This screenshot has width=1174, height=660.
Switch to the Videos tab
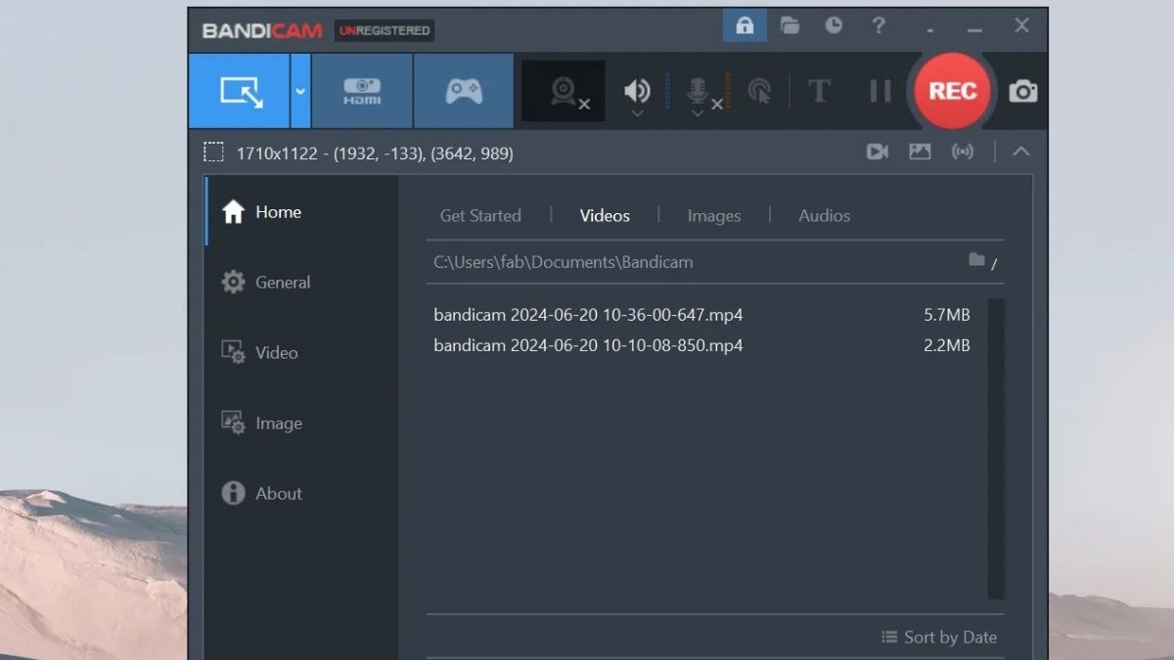(x=605, y=215)
